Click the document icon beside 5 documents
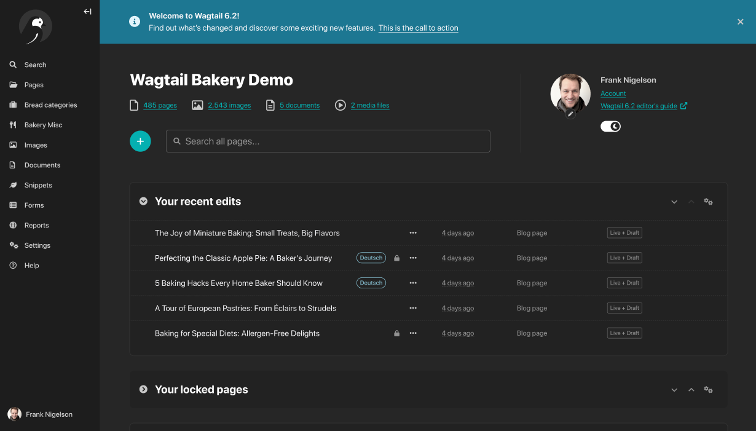756x431 pixels. [x=270, y=105]
